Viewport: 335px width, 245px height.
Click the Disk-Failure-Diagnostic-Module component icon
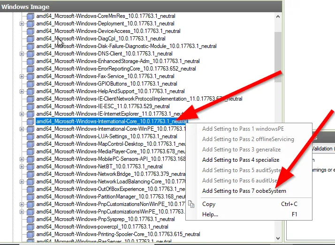point(30,46)
